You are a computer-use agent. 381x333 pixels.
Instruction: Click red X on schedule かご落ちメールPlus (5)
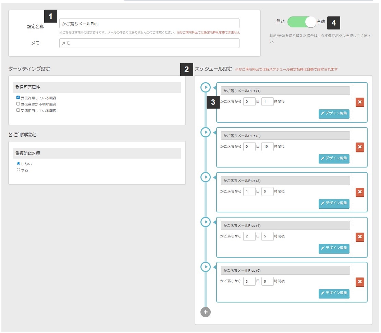point(360,282)
